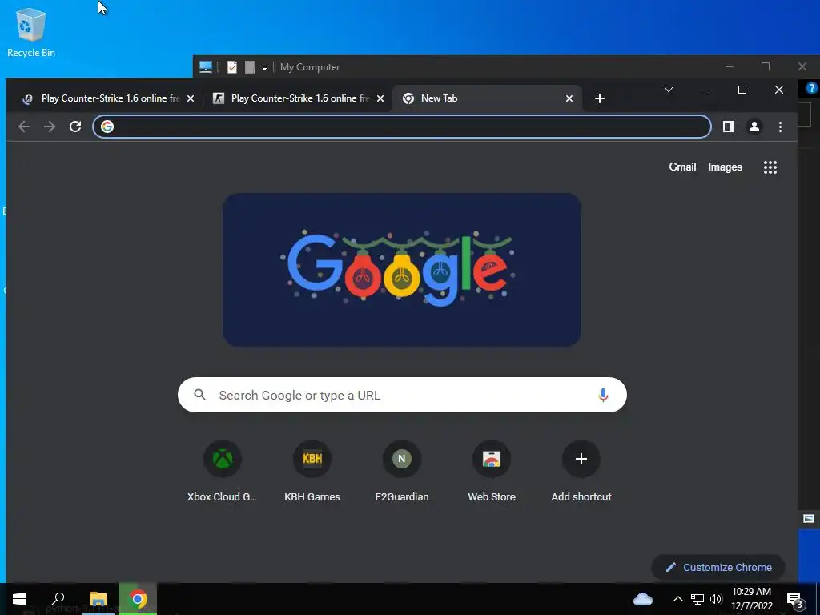820x615 pixels.
Task: Open the Gmail link
Action: coord(682,167)
